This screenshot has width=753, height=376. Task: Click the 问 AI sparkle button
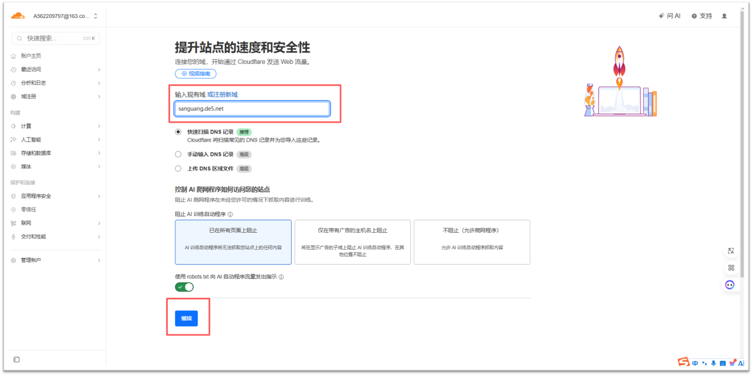coord(669,16)
